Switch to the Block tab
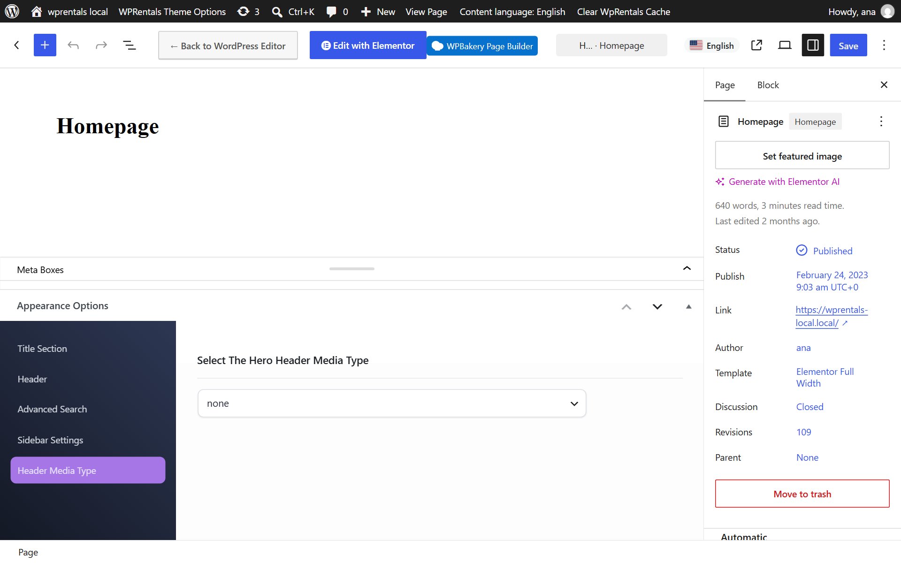The width and height of the screenshot is (901, 563). coord(768,85)
